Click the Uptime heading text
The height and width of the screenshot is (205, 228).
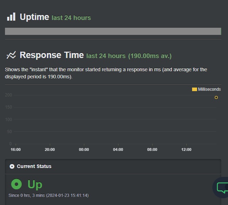click(35, 17)
